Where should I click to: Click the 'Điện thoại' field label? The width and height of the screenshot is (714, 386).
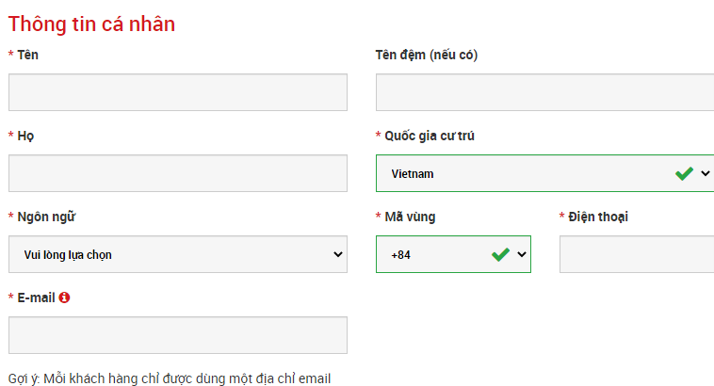pyautogui.click(x=598, y=217)
